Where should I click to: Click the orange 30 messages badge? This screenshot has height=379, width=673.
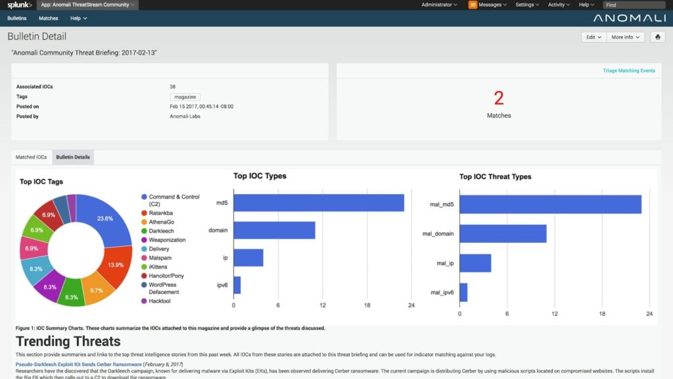pyautogui.click(x=473, y=5)
